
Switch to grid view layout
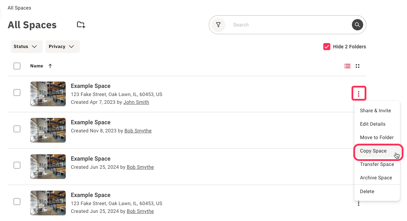pos(358,66)
